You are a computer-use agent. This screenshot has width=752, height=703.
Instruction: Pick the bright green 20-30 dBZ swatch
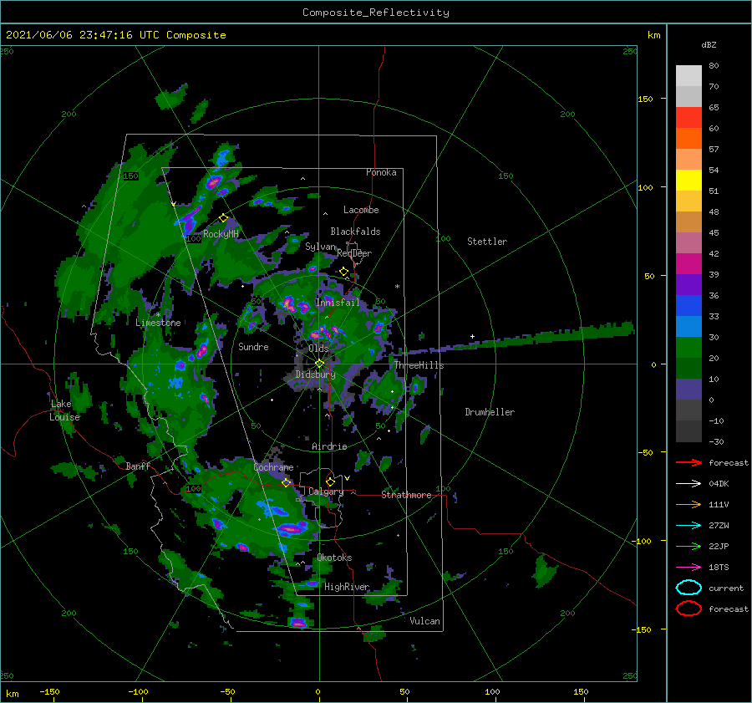(688, 348)
